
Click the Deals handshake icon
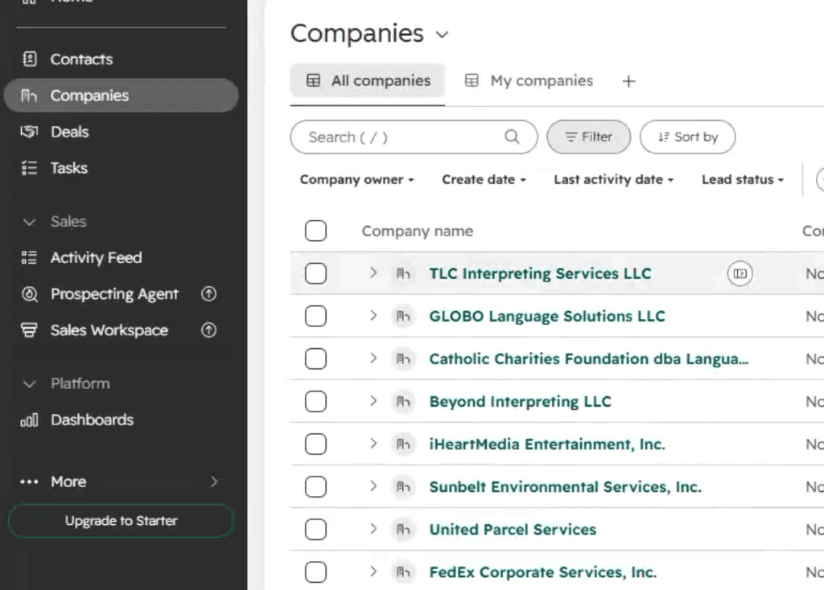30,131
